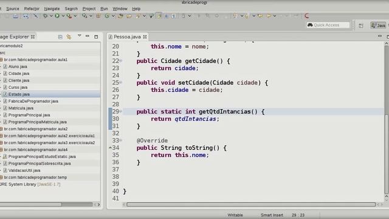The height and width of the screenshot is (219, 389).
Task: Click editor horizontal scrollbar
Action: (x=251, y=204)
